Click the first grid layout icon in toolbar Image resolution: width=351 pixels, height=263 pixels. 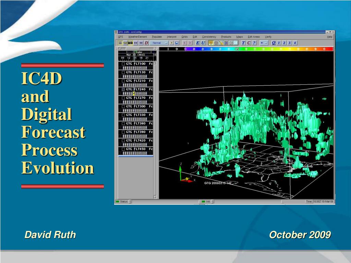pyautogui.click(x=120, y=43)
